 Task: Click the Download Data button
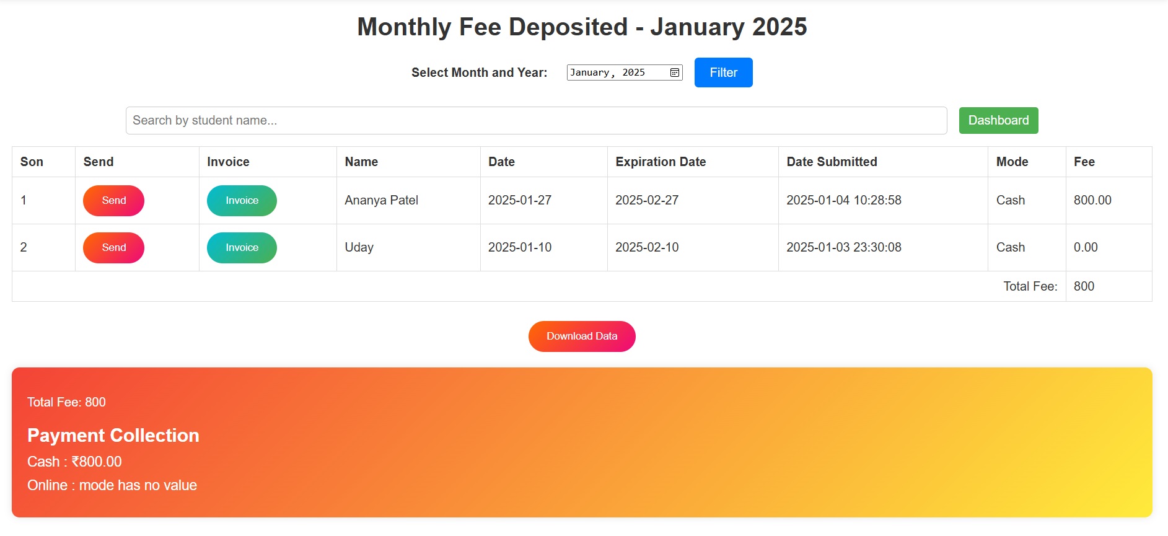tap(581, 336)
